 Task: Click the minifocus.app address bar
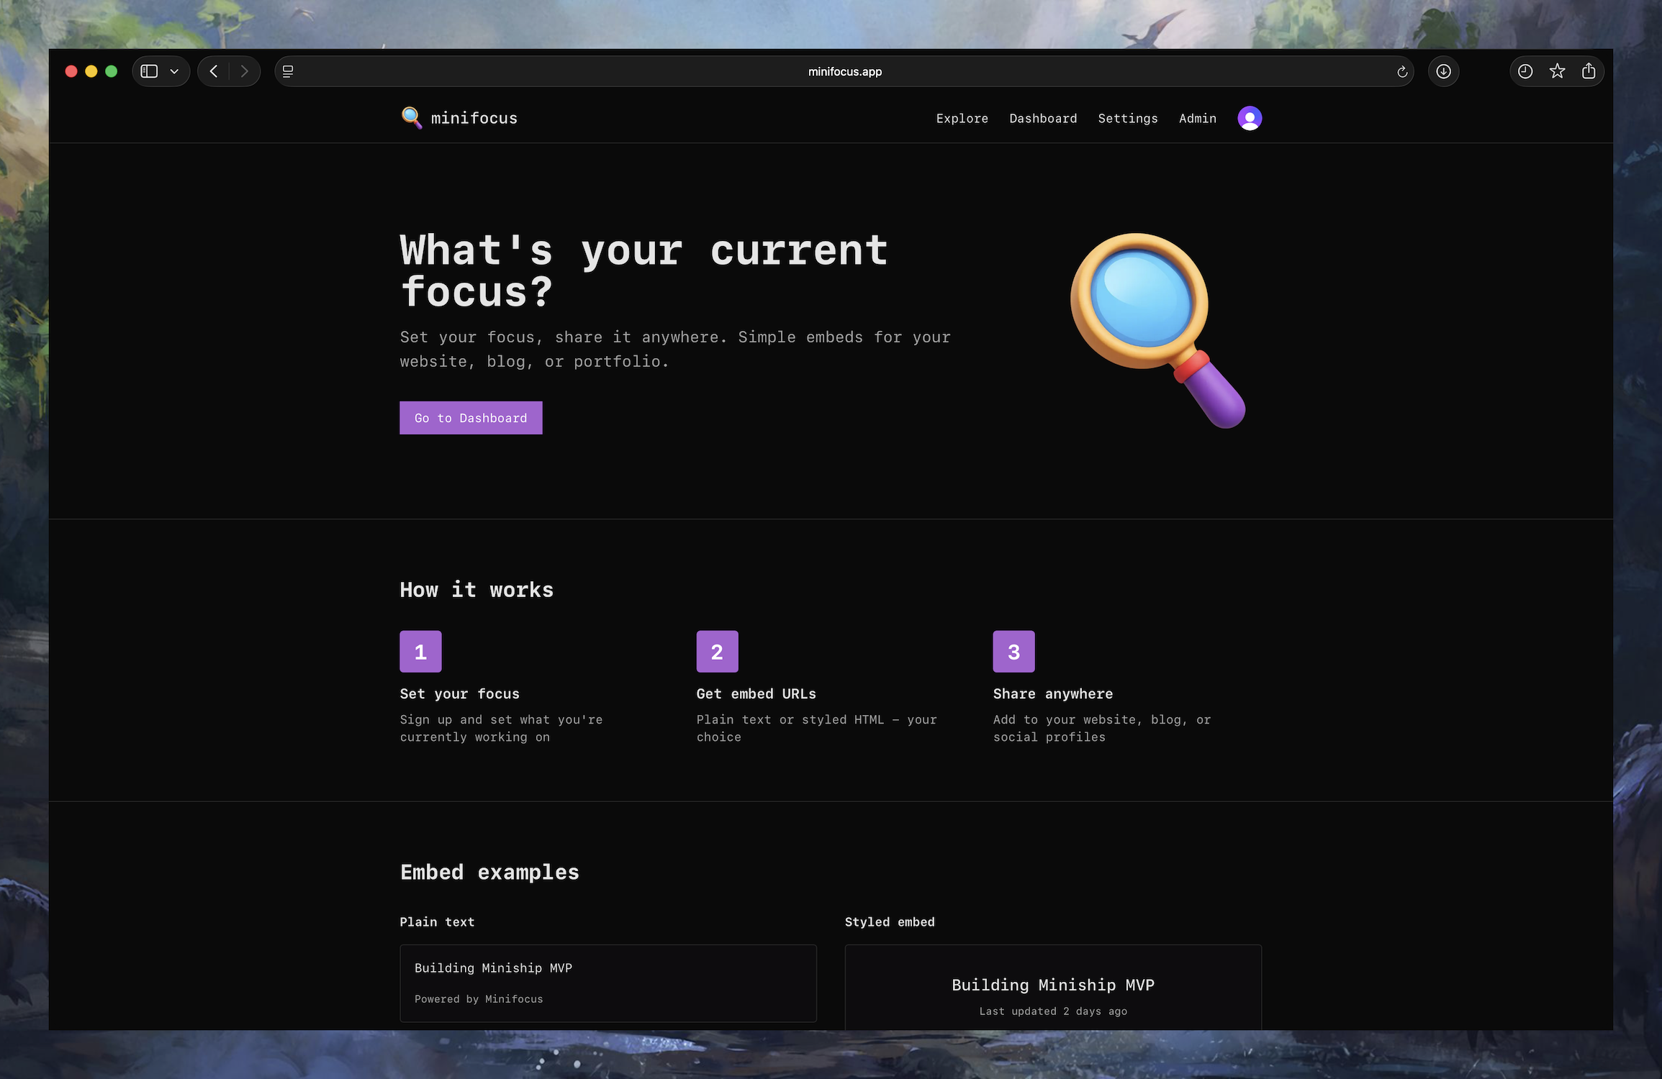click(x=844, y=71)
